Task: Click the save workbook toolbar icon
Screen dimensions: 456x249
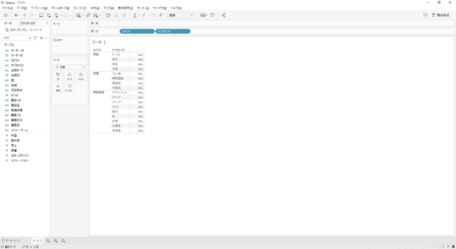Action: tap(41, 16)
